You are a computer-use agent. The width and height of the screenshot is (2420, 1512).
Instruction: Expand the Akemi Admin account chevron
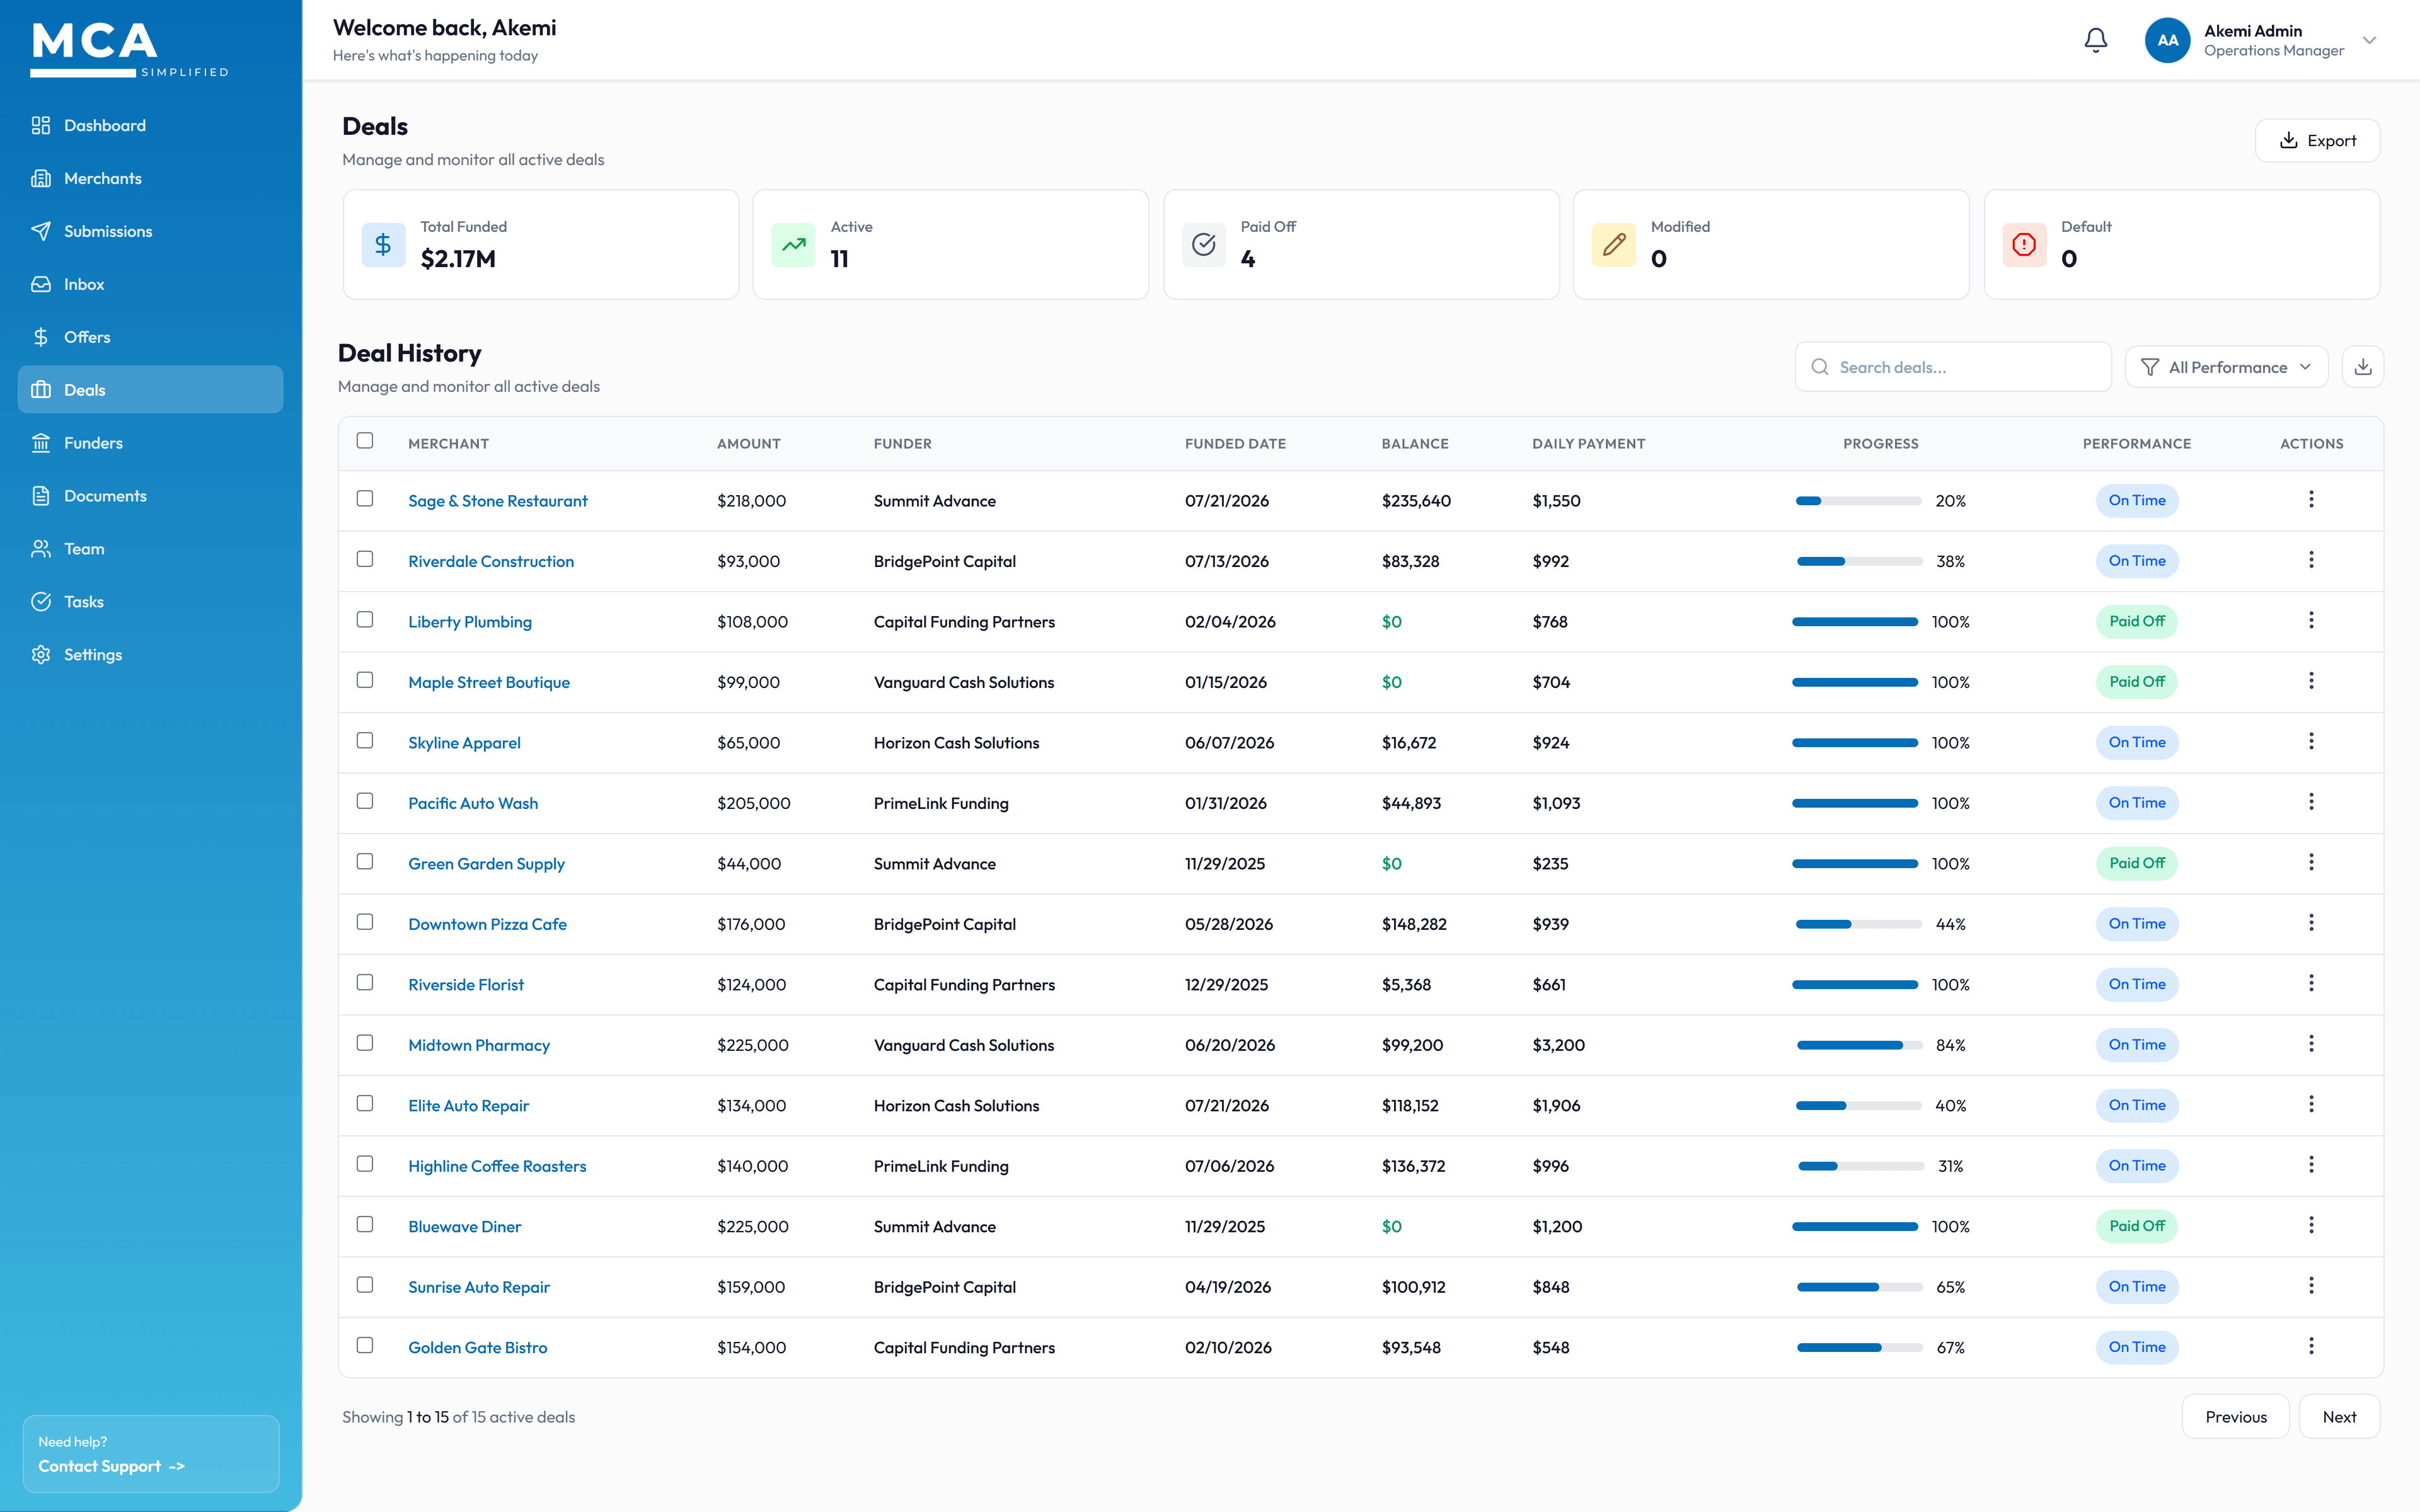coord(2369,40)
